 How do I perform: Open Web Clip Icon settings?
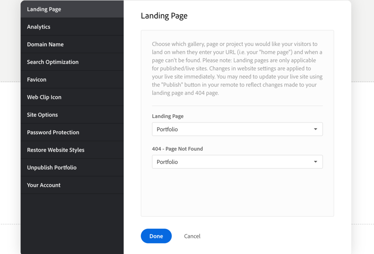tap(72, 97)
